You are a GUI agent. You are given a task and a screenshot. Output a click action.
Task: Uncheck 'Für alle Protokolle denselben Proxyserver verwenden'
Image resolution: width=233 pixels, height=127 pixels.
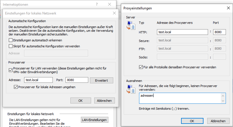tap(141, 67)
